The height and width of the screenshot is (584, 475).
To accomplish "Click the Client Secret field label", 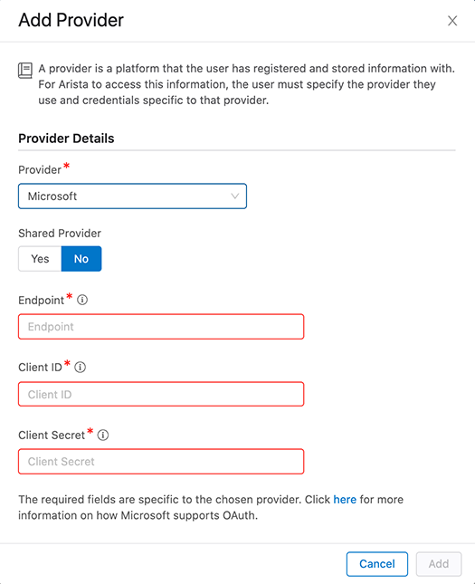I will pos(52,435).
